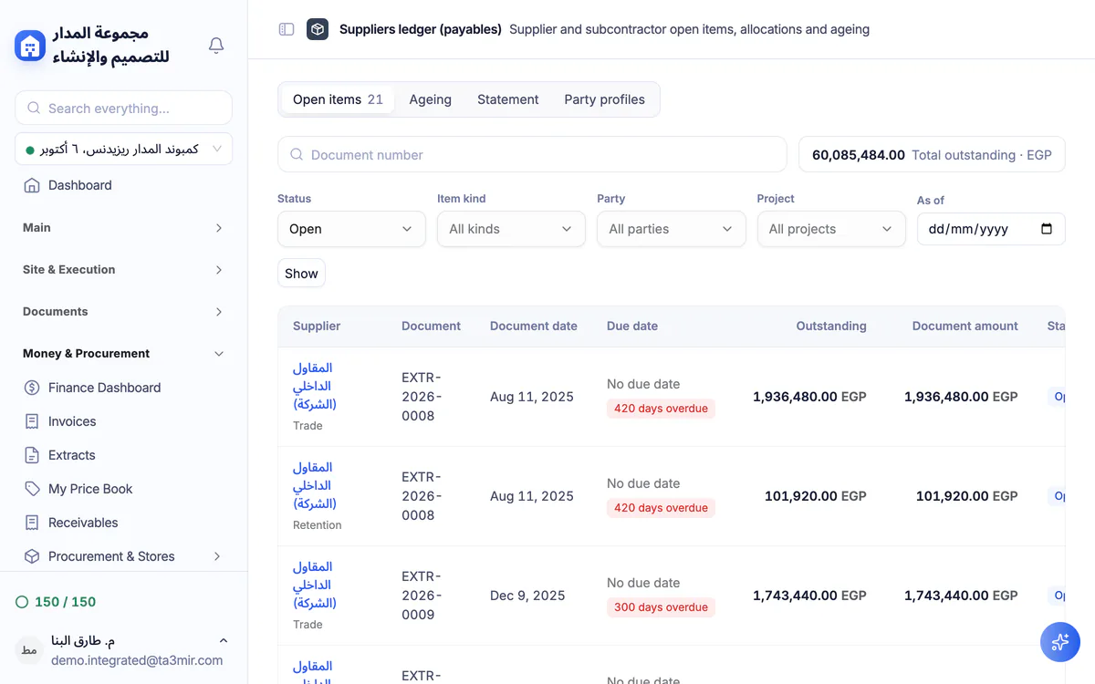Click the Document number search field
The image size is (1095, 684).
(x=532, y=155)
